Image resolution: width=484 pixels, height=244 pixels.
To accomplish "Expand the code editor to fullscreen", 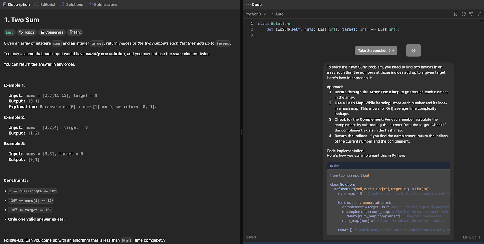I will pyautogui.click(x=479, y=14).
